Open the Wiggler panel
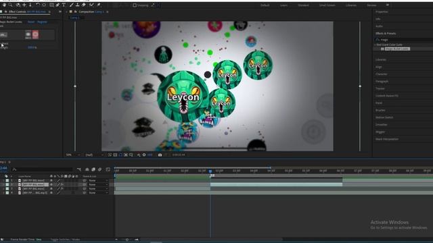433x243 pixels. coord(380,132)
